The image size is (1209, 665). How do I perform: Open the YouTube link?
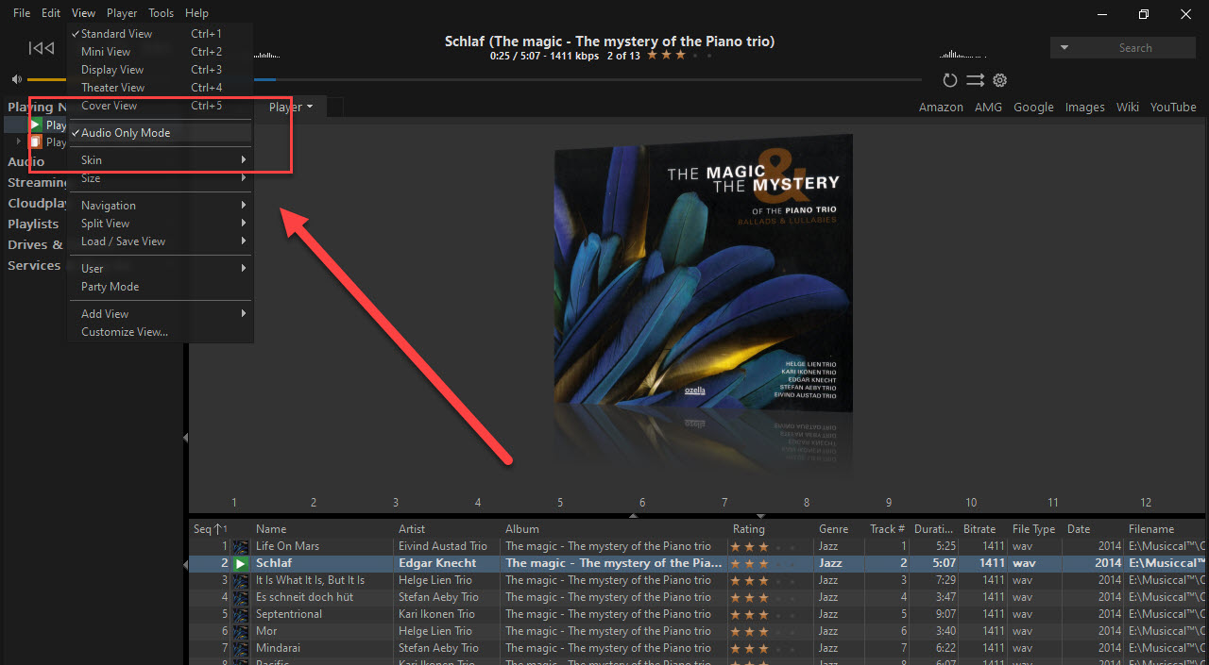click(x=1173, y=108)
